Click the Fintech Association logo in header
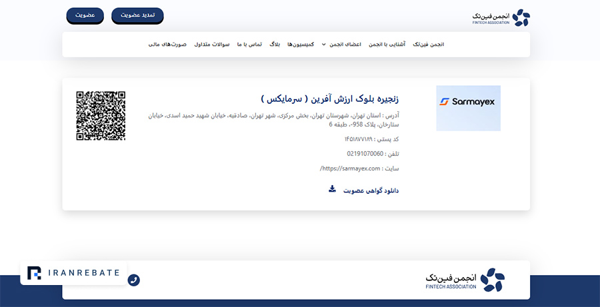Screen dimensions: 600x307 [501, 17]
